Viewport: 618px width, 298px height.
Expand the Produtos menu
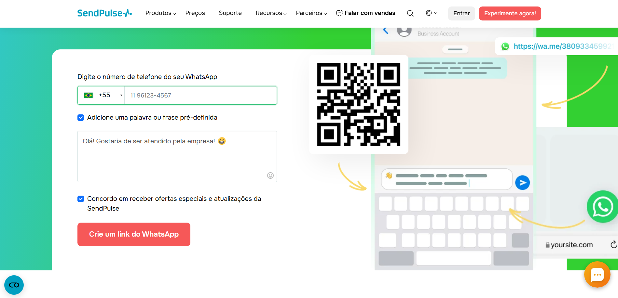click(x=158, y=13)
